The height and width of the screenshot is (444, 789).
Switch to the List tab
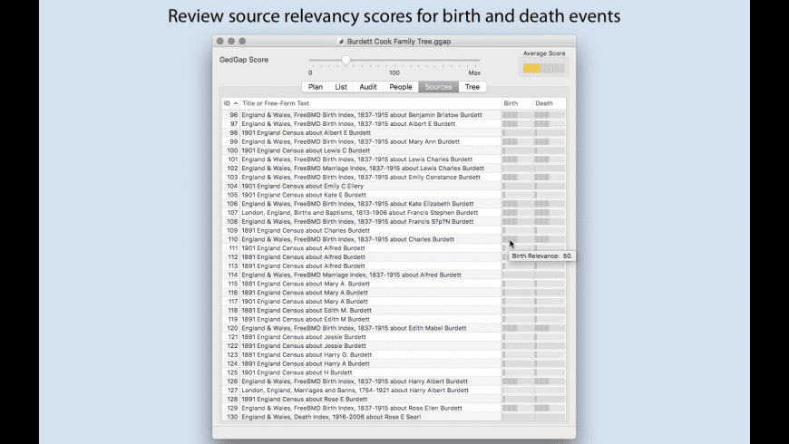[341, 87]
